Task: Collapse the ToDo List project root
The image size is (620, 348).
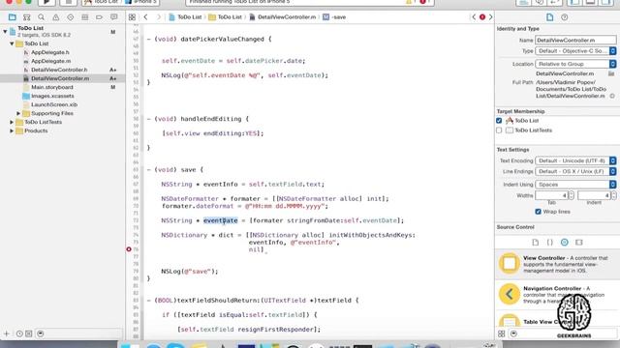Action: [x=5, y=31]
